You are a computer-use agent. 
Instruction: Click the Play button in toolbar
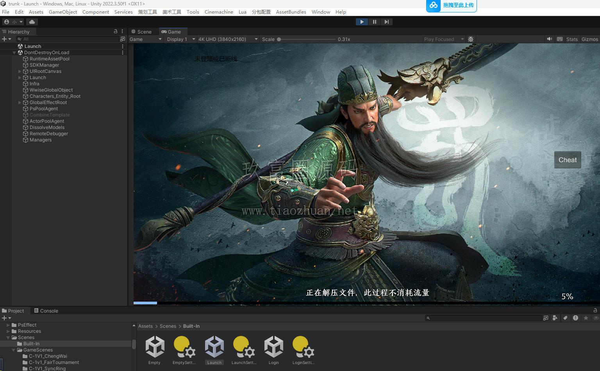coord(362,22)
